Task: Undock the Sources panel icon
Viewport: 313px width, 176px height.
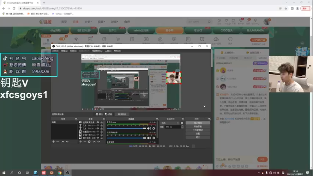Action: coord(104,119)
